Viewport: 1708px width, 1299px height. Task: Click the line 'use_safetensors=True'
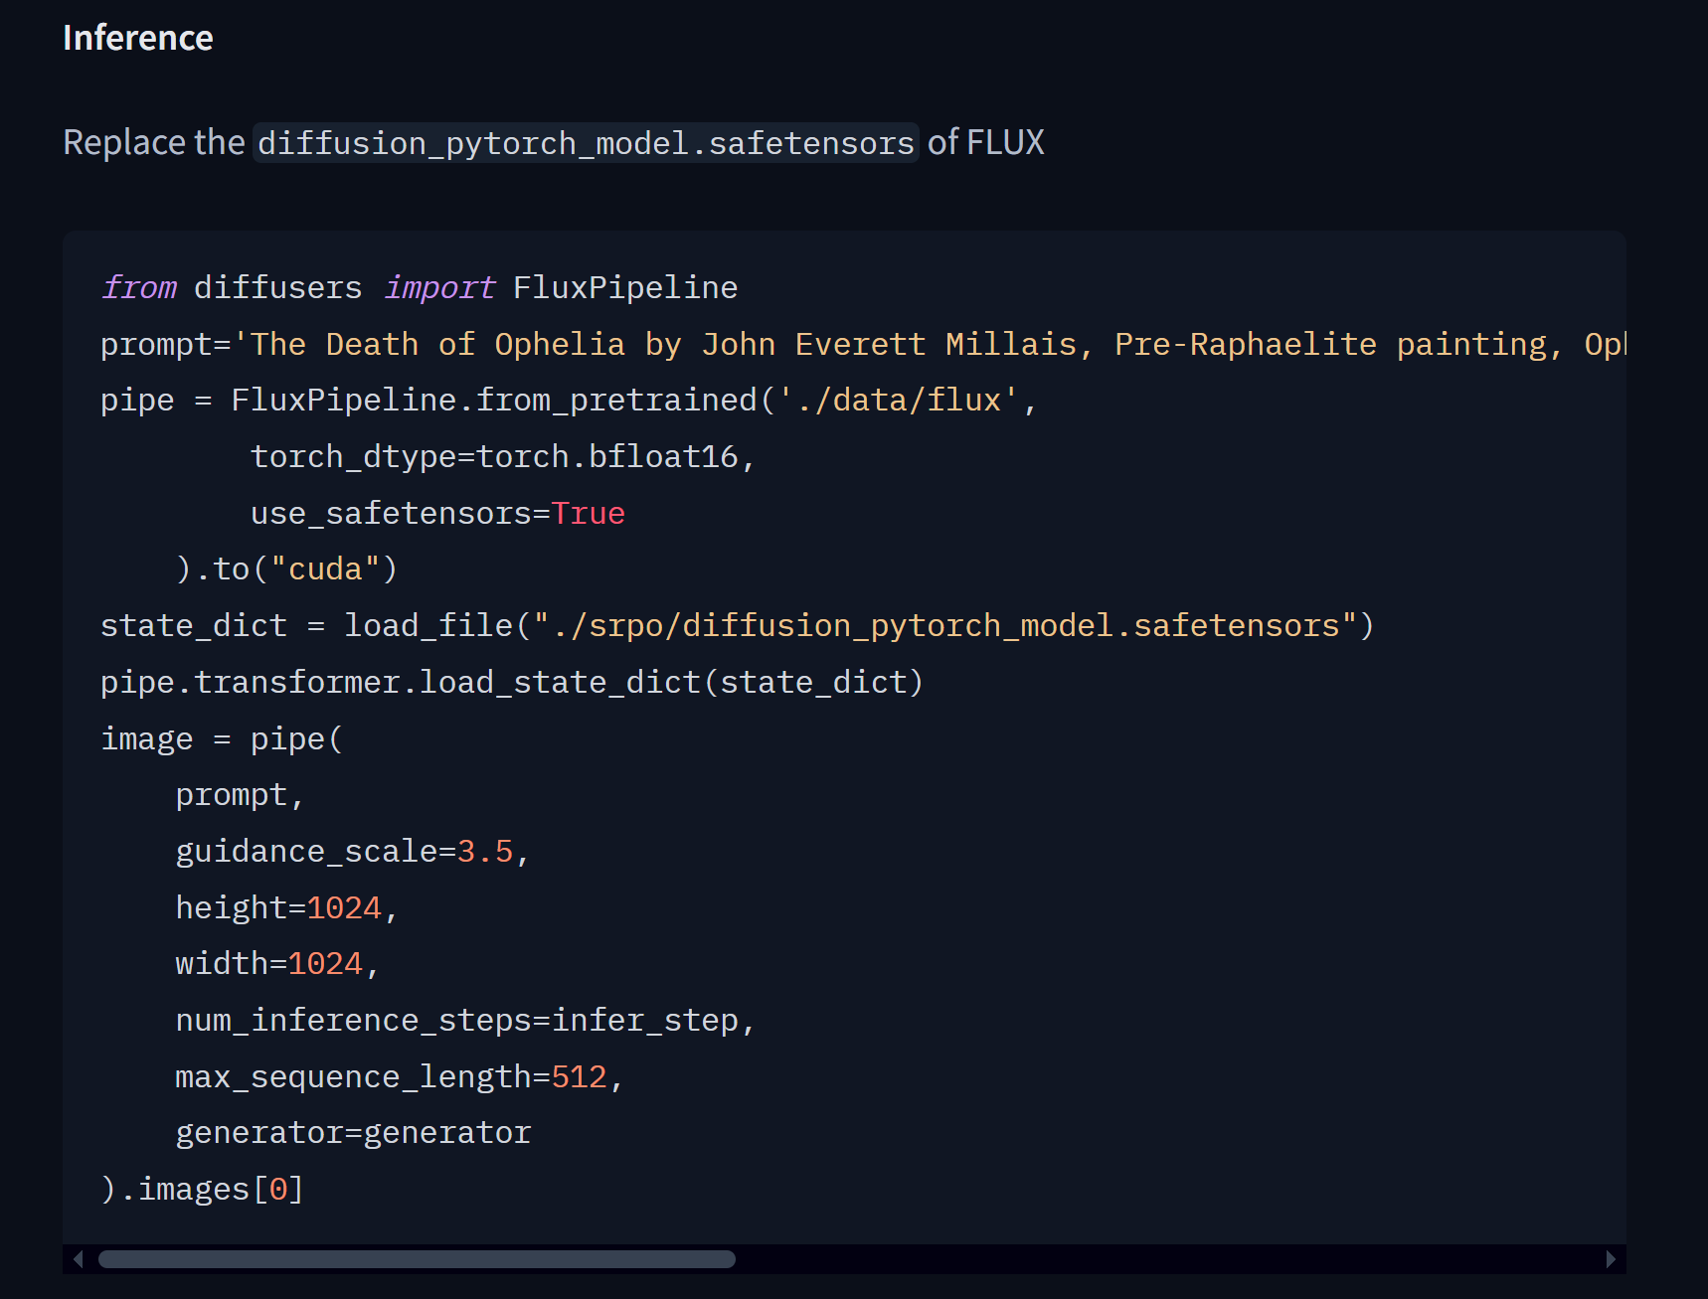click(437, 513)
